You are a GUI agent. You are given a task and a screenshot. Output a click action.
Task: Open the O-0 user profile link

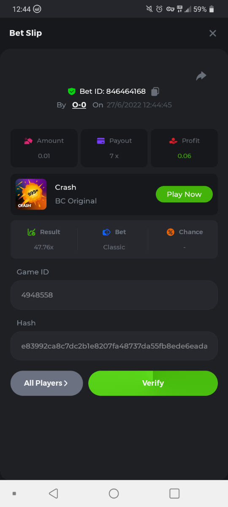[x=79, y=105]
